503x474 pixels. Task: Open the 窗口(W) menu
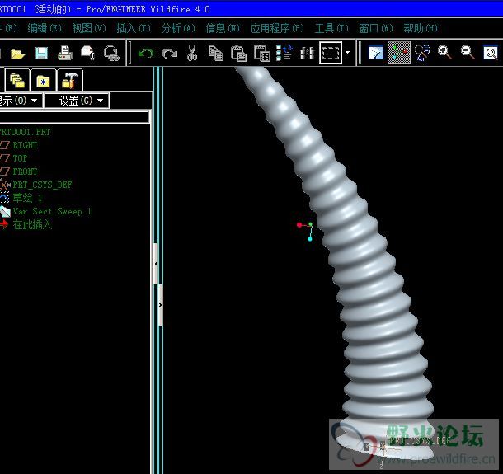pyautogui.click(x=376, y=28)
